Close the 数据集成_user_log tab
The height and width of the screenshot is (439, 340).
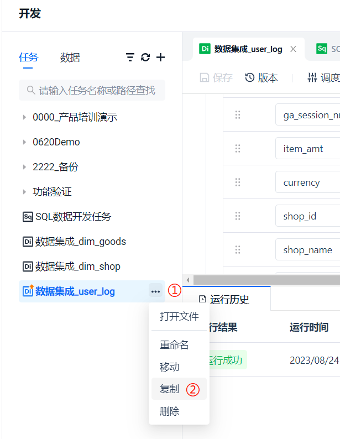[x=293, y=49]
